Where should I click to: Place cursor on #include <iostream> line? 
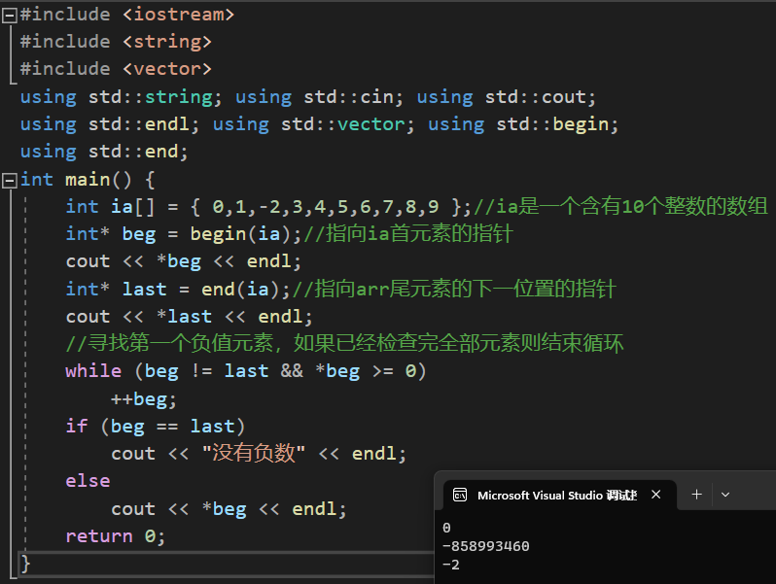(126, 15)
